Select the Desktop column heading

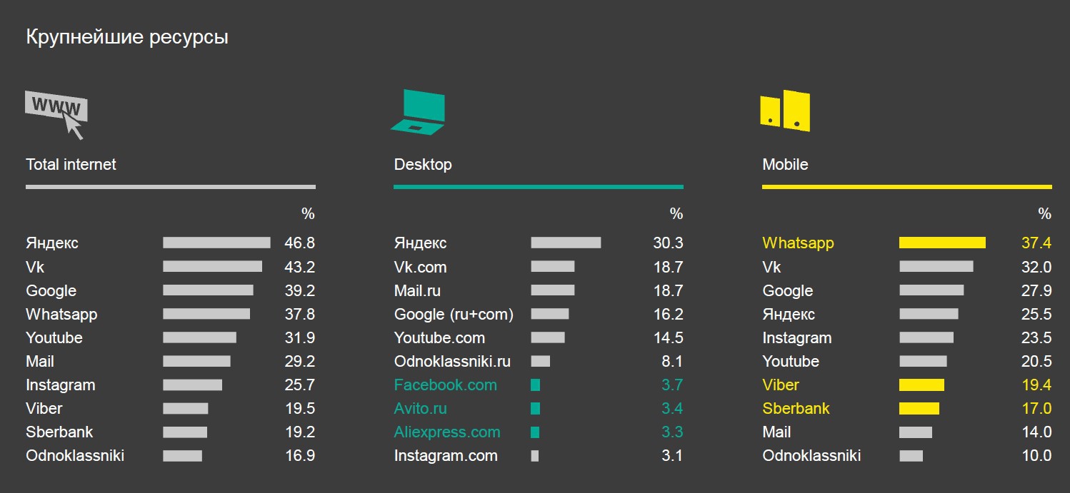423,165
